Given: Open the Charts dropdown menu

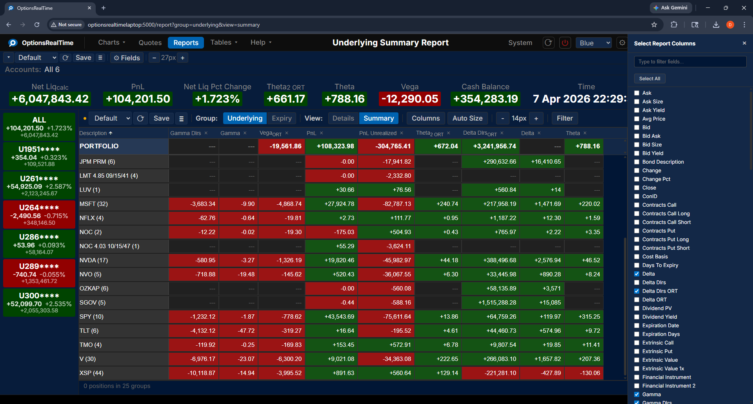Looking at the screenshot, I should [112, 42].
